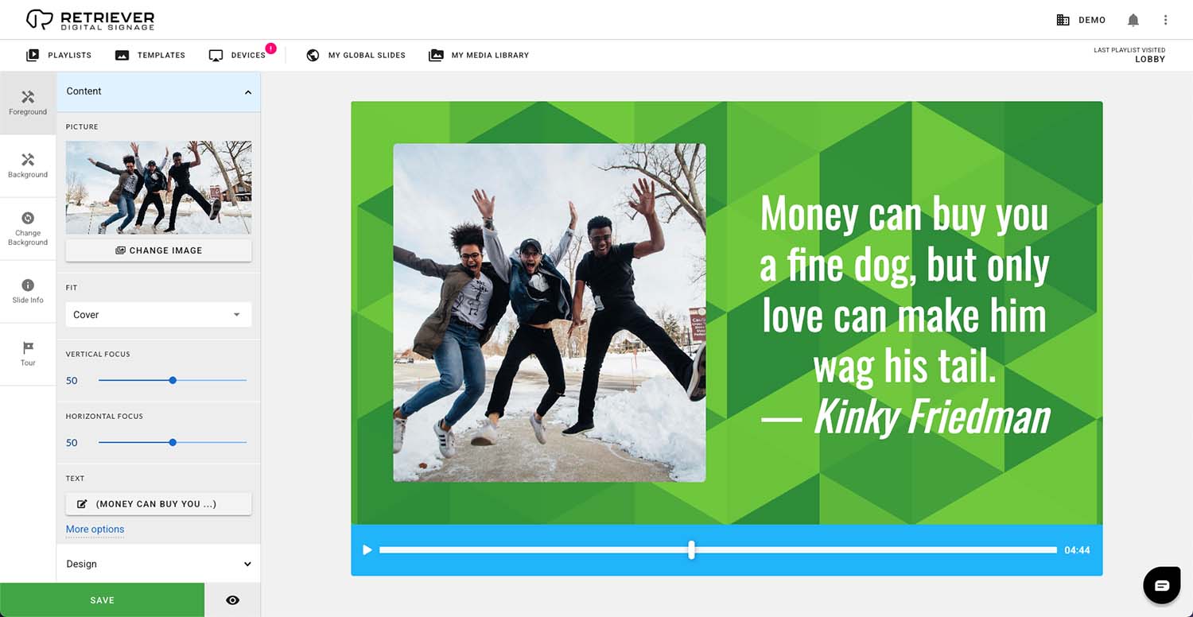Open the three-dot more menu
This screenshot has width=1193, height=617.
[1166, 20]
